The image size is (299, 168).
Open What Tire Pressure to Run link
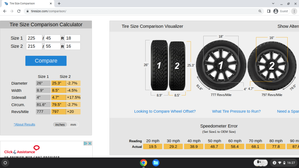(x=236, y=111)
